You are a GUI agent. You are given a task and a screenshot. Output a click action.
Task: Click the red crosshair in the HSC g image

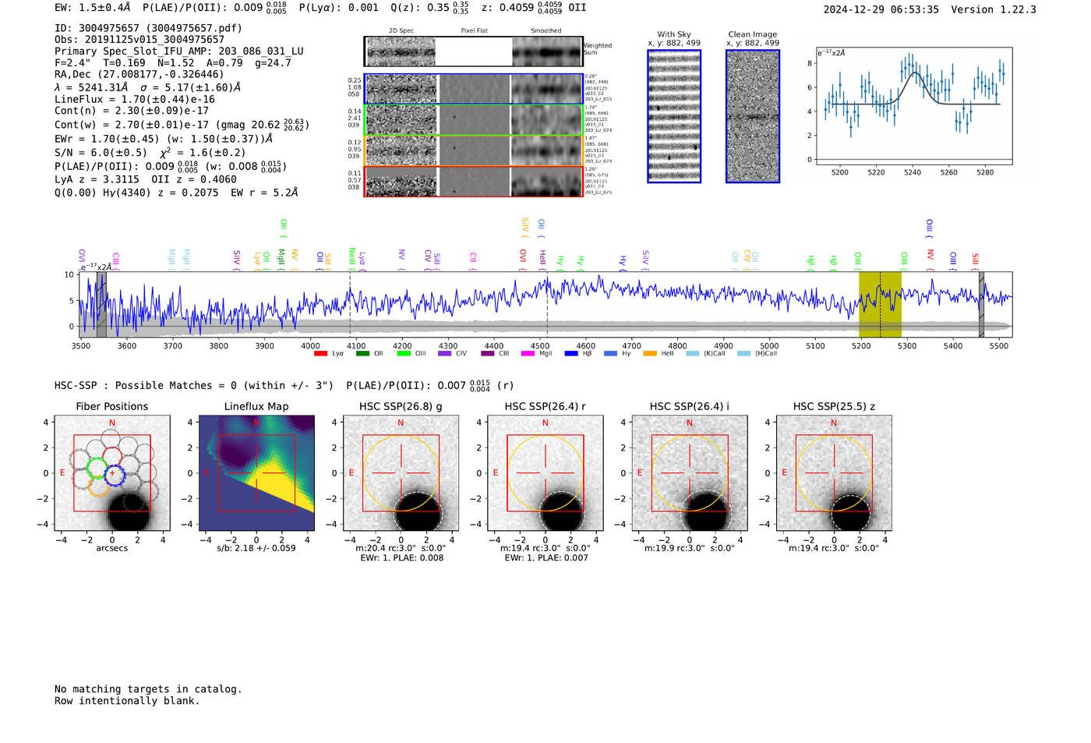(x=401, y=472)
